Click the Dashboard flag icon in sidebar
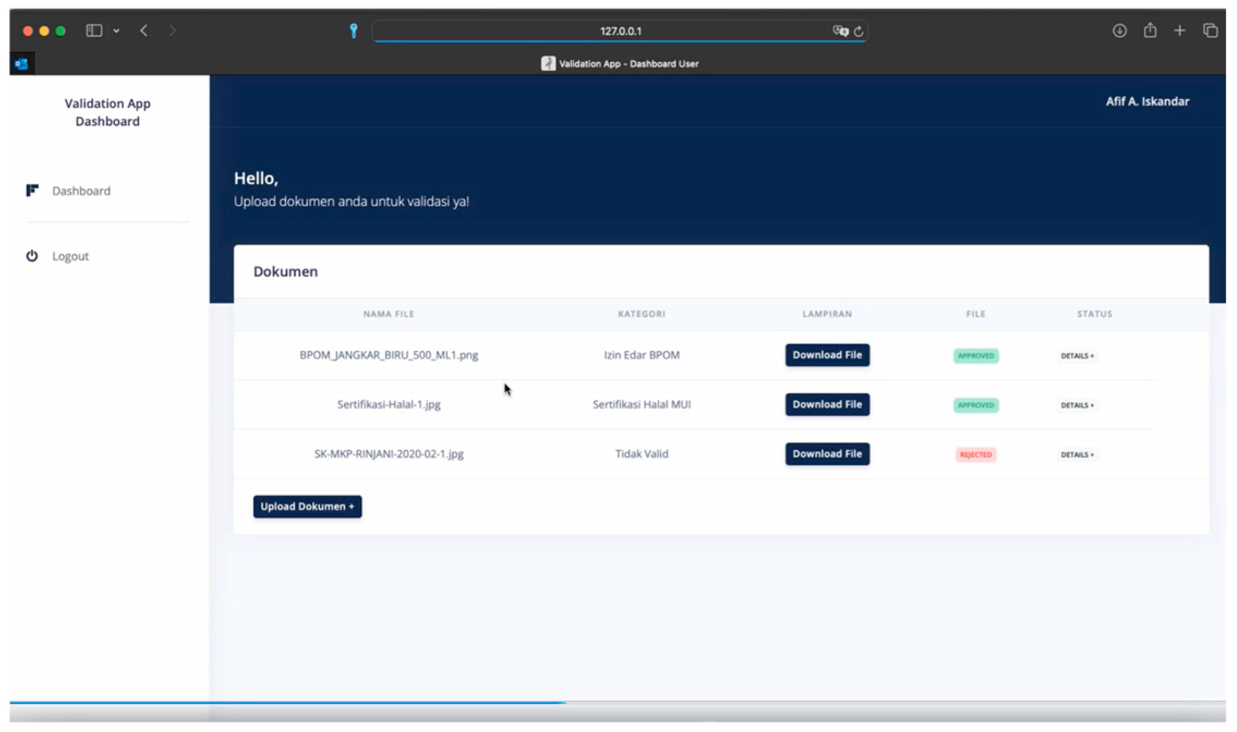This screenshot has width=1237, height=732. click(x=32, y=190)
